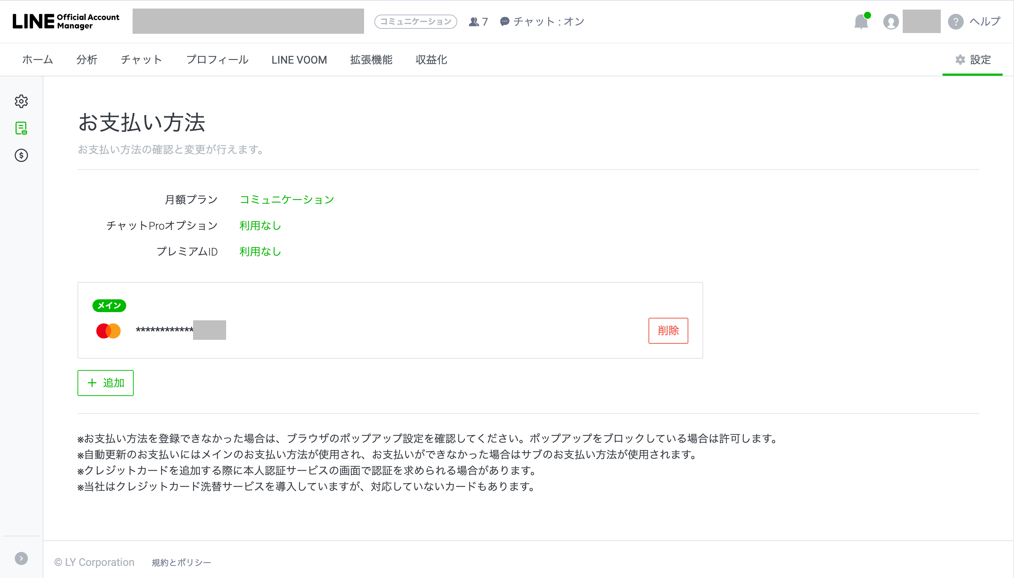Open the notifications bell icon
This screenshot has width=1014, height=578.
point(861,21)
